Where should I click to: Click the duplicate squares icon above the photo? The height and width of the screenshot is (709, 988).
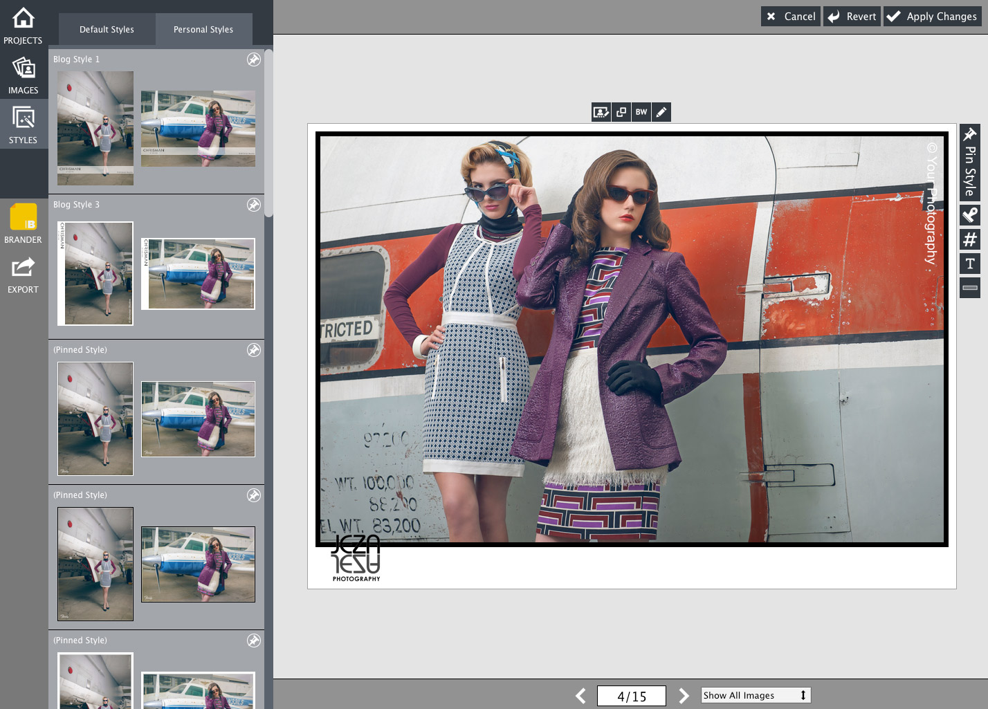(x=621, y=112)
